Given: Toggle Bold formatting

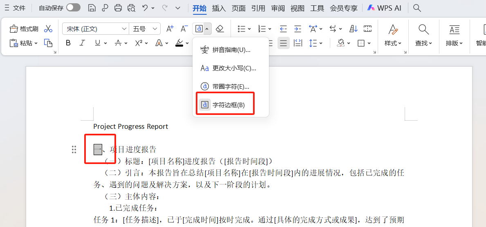Looking at the screenshot, I should [68, 43].
